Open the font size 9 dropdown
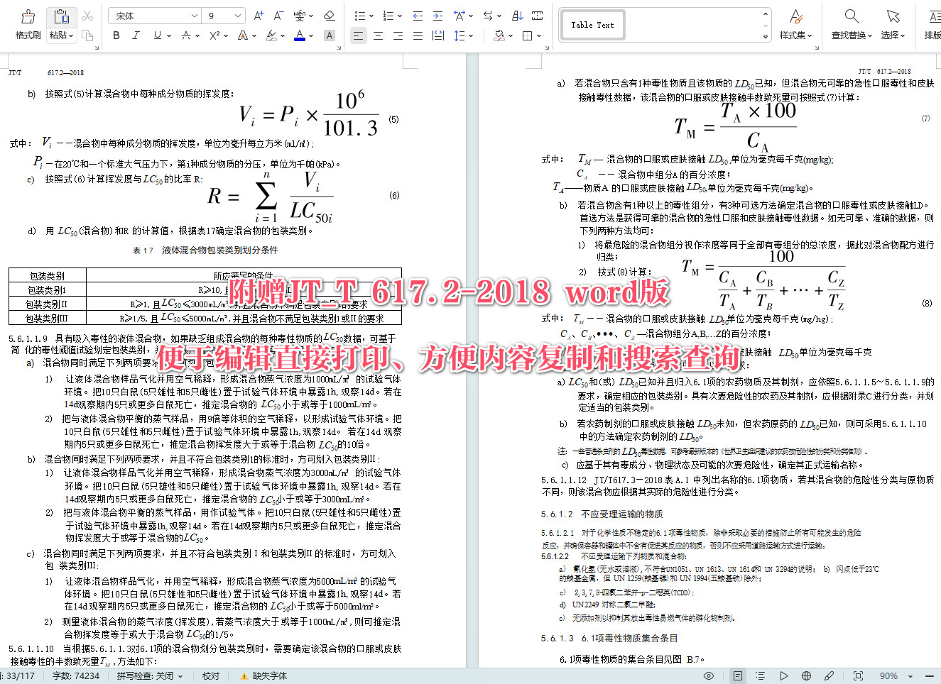Viewport: 941px width, 684px height. click(237, 16)
